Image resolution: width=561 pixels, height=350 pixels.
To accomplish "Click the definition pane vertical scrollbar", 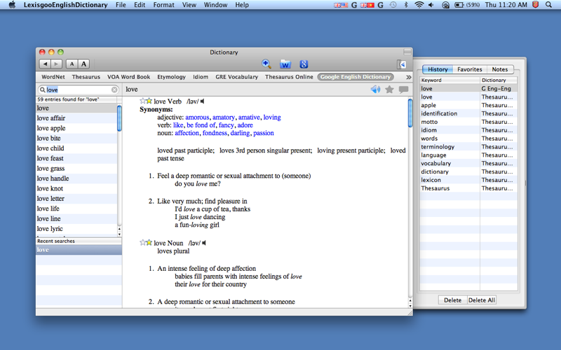I will 410,113.
